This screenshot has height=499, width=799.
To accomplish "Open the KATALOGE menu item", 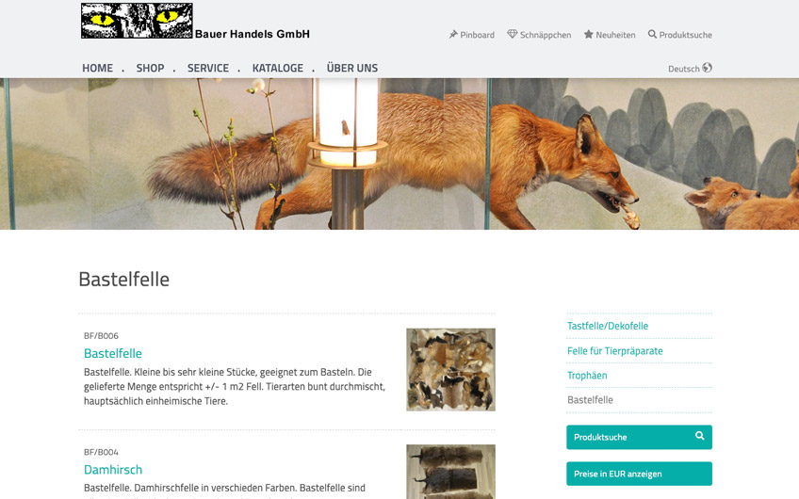I will coord(278,68).
